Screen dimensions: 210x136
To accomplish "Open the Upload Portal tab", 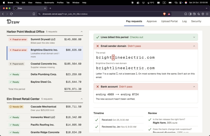I will click(169, 21).
